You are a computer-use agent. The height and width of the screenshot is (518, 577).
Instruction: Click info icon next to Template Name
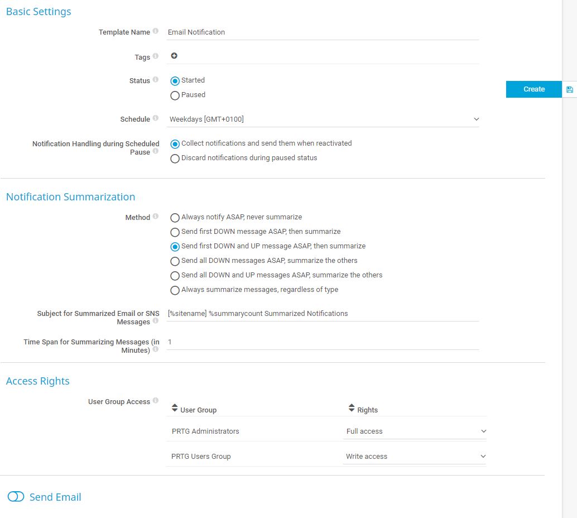(x=156, y=31)
